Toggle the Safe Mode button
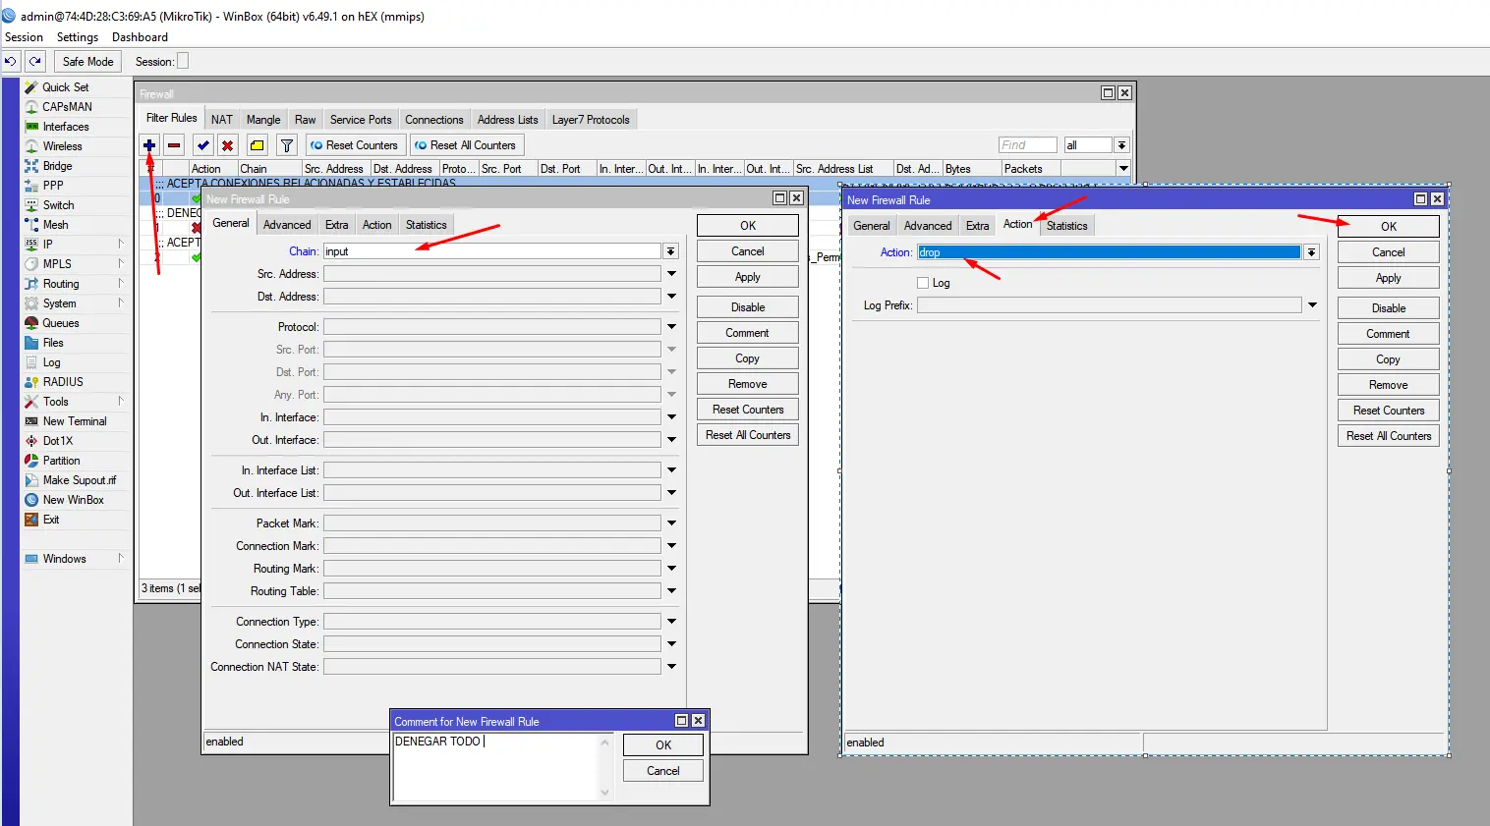The image size is (1490, 826). click(x=87, y=61)
